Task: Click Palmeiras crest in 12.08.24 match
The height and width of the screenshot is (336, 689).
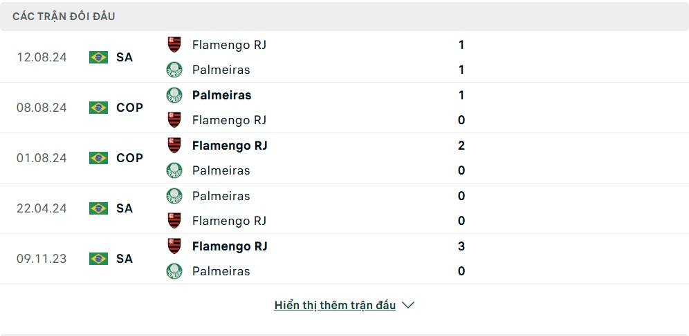Action: tap(174, 70)
